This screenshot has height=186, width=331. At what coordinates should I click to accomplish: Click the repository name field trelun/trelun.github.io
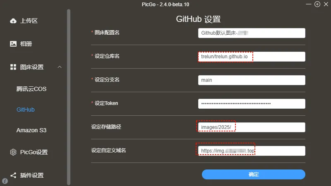tap(252, 57)
